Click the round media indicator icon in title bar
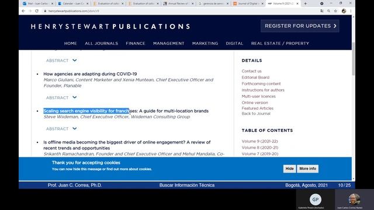Viewport: 374px width, 210px height. point(322,3)
